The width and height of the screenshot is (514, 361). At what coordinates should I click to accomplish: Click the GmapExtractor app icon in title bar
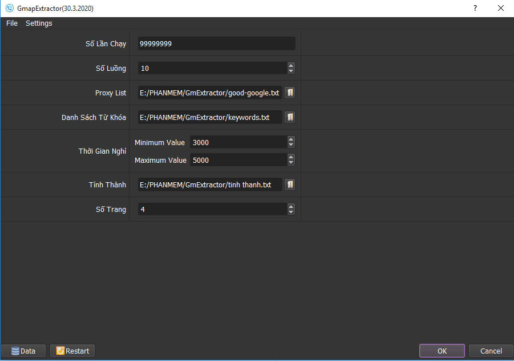10,8
